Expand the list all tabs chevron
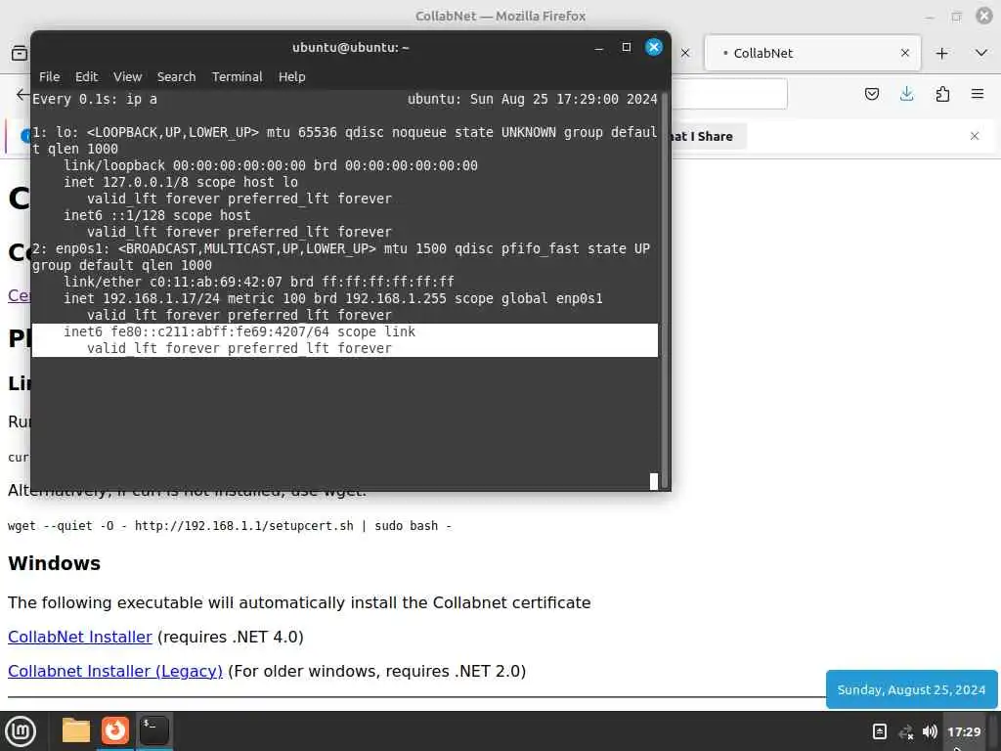Image resolution: width=1001 pixels, height=751 pixels. [981, 53]
